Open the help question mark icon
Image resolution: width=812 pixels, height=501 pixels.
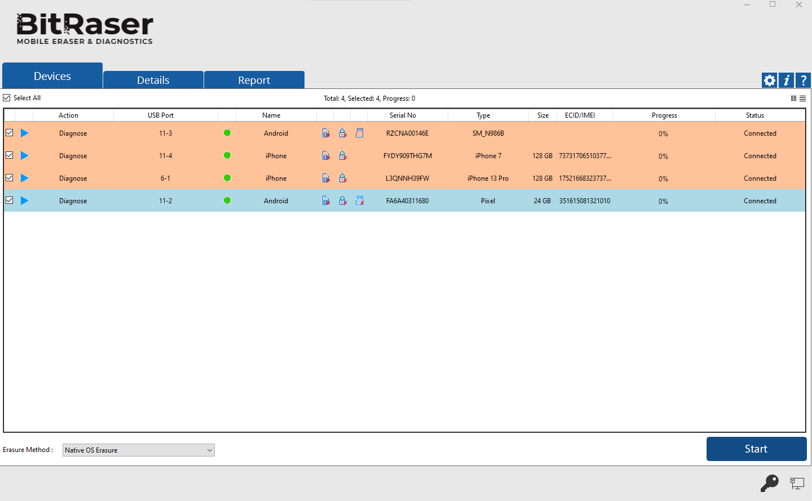click(803, 80)
